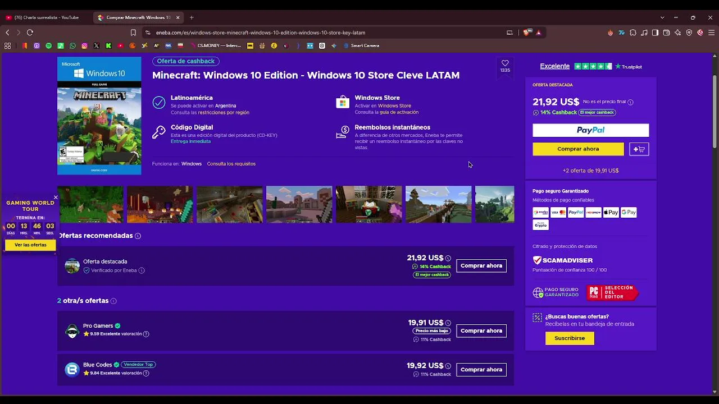Open info icon next to 'Verificado por Eneba'

pos(142,270)
